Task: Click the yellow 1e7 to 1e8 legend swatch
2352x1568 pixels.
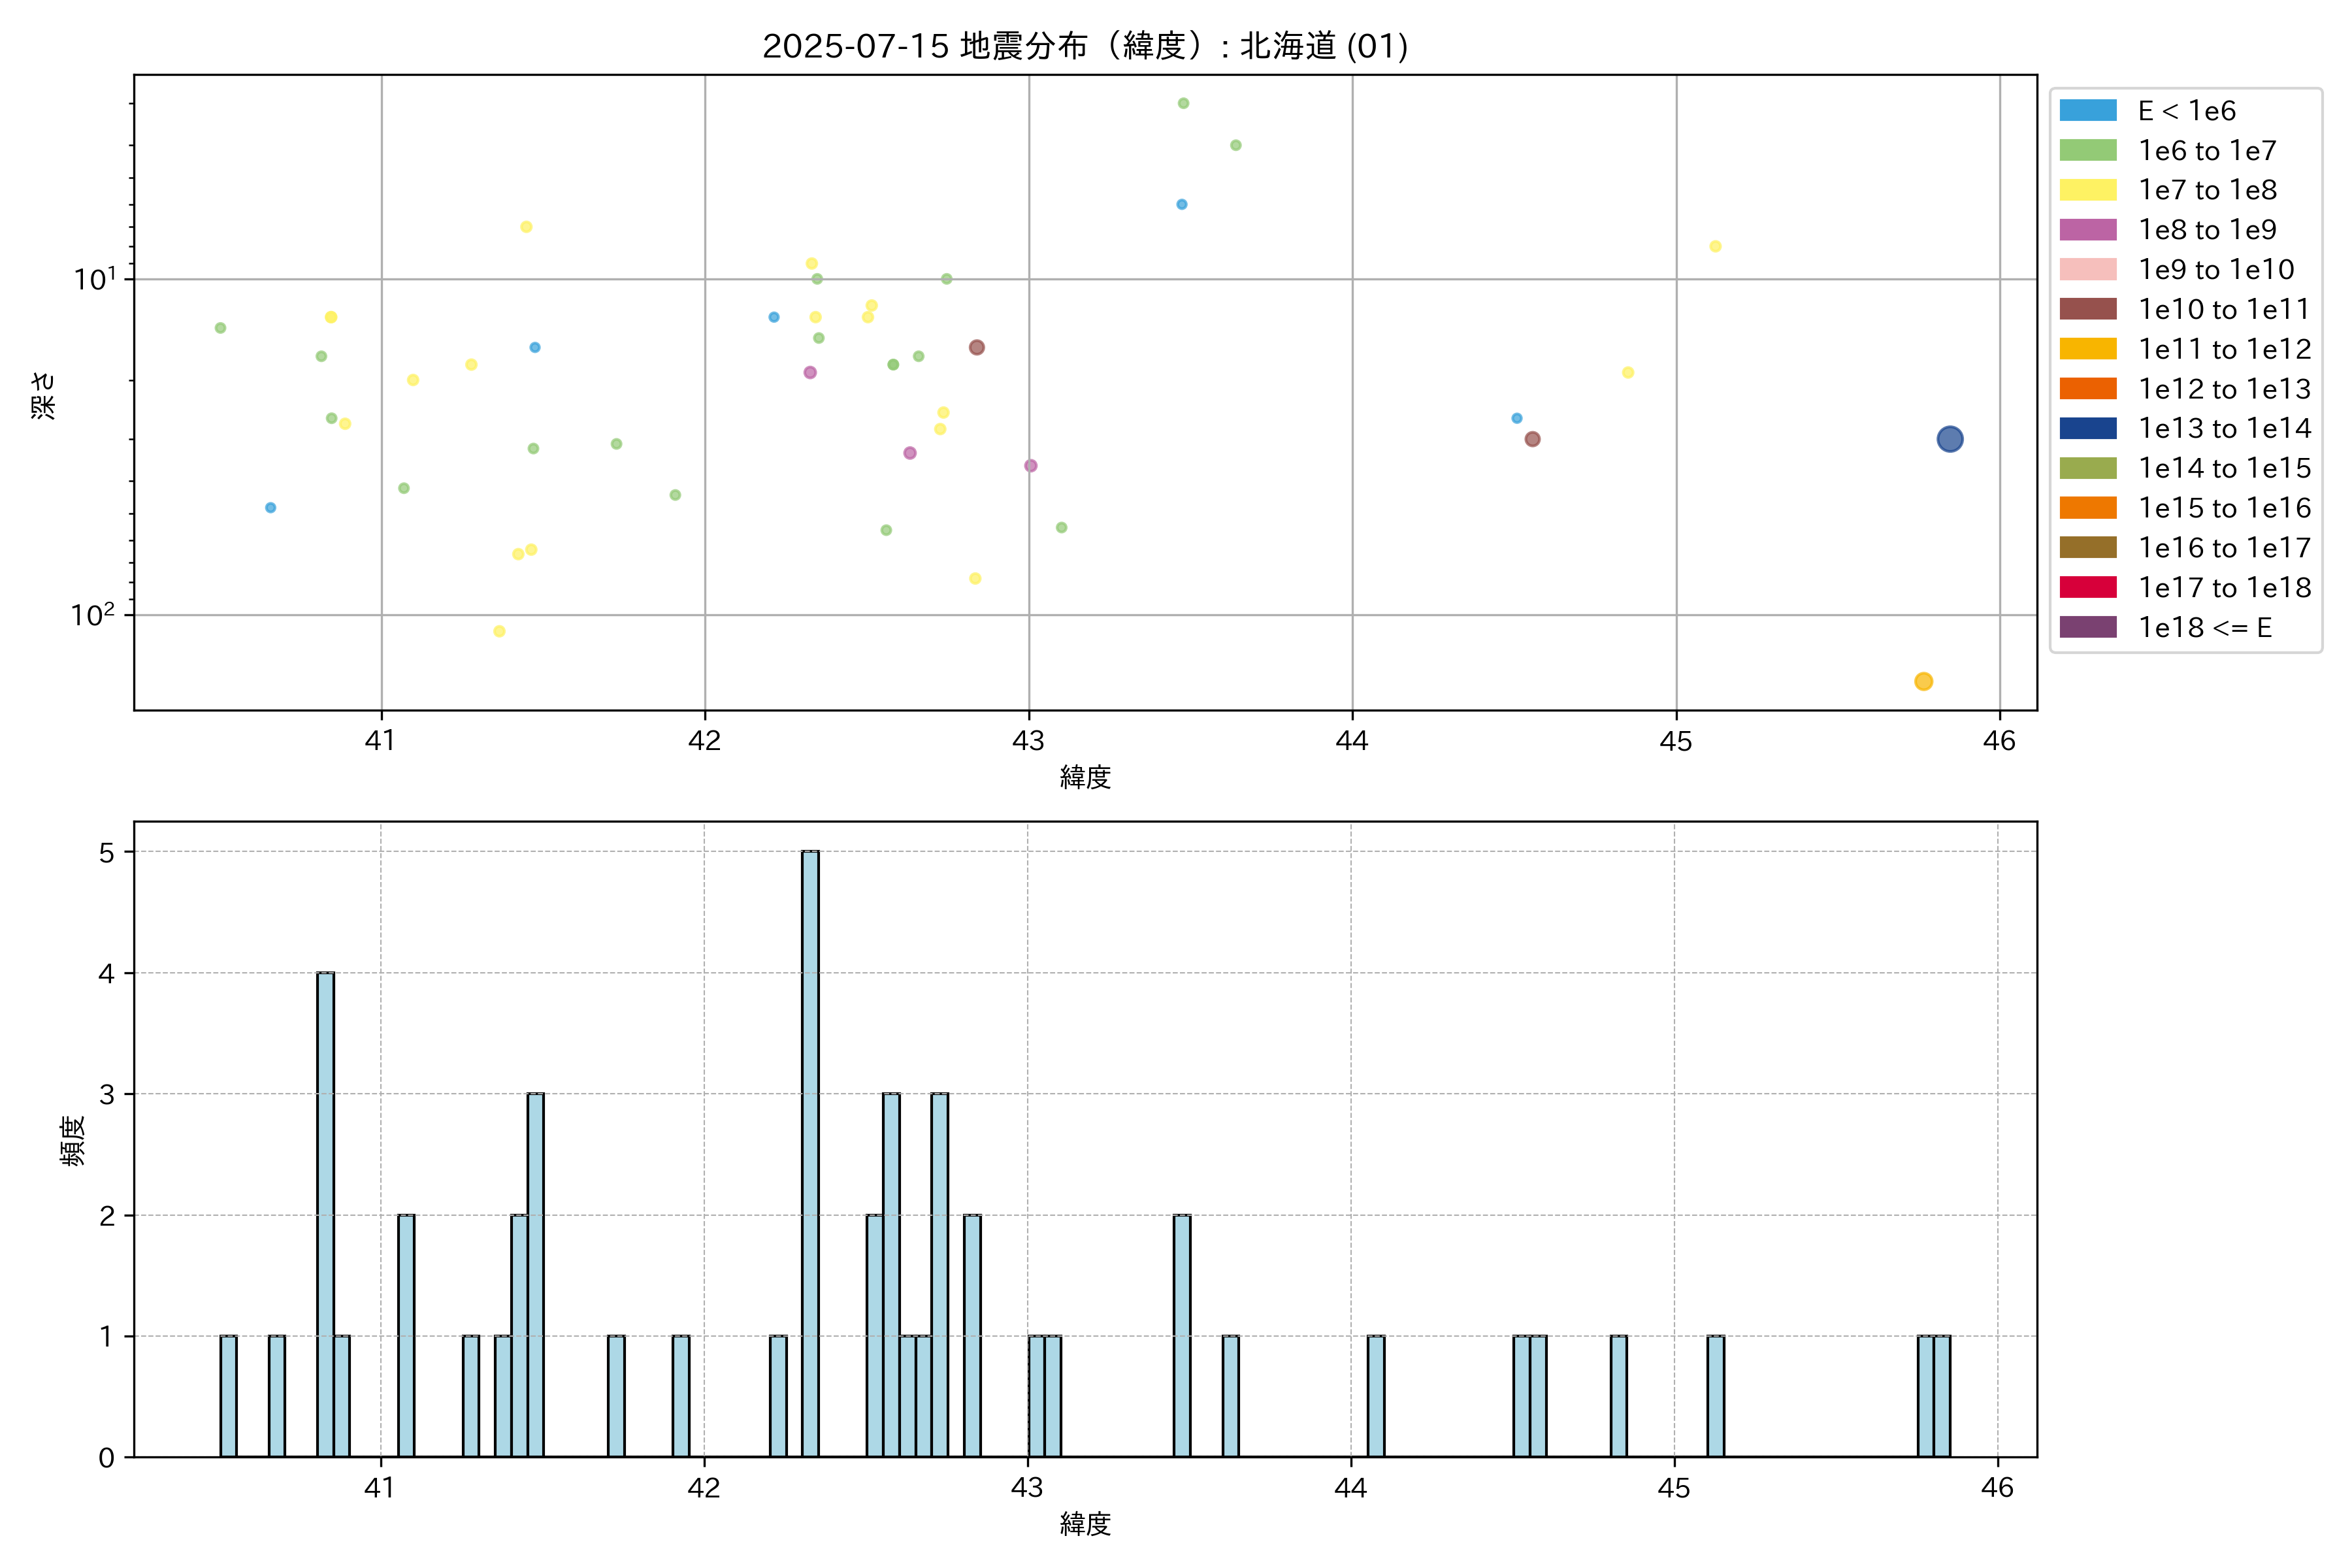Action: [x=2088, y=190]
